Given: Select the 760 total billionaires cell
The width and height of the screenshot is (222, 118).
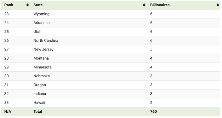Looking at the screenshot, I should tap(153, 111).
